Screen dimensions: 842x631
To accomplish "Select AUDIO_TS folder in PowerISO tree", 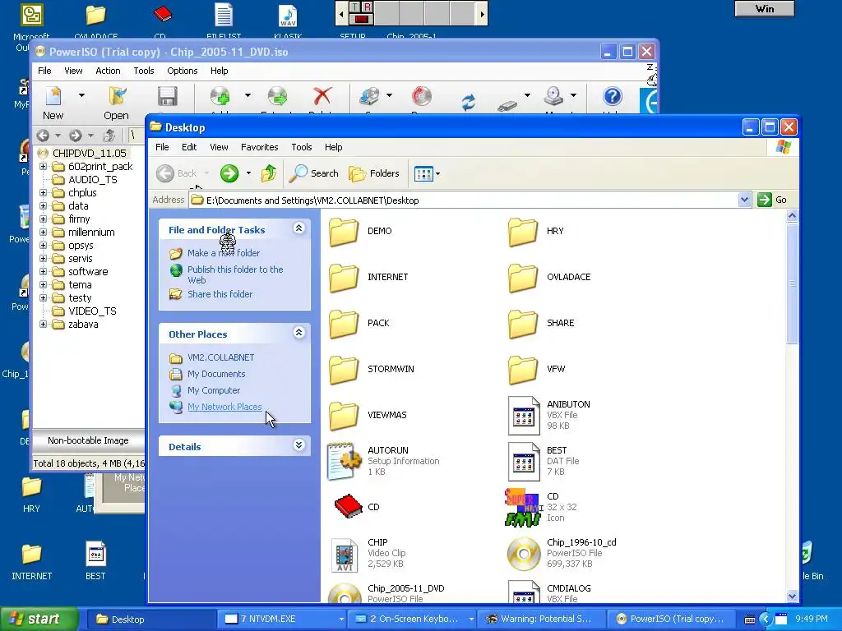I will pyautogui.click(x=92, y=180).
